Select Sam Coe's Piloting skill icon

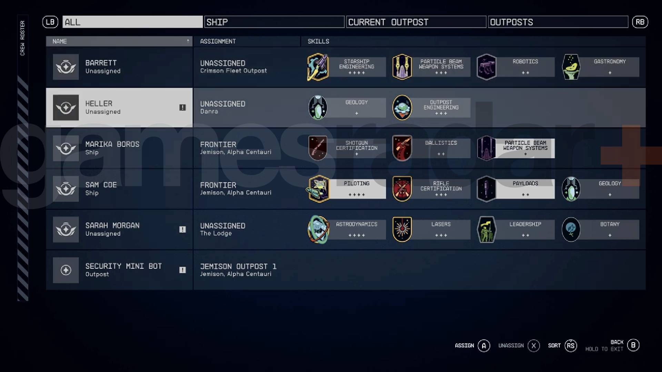click(318, 188)
